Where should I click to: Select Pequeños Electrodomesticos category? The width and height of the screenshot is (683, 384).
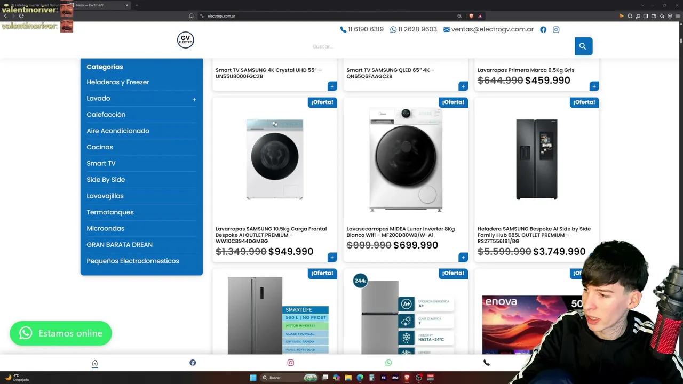click(133, 261)
